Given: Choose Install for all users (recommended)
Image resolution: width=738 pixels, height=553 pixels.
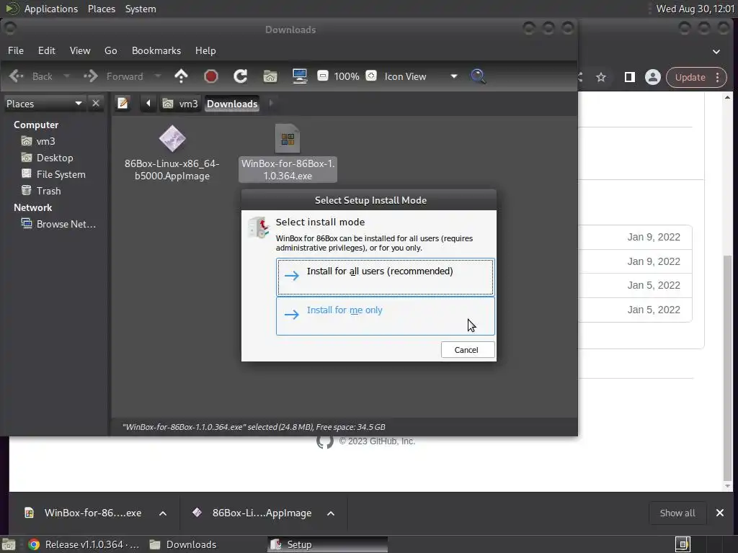Looking at the screenshot, I should (385, 277).
